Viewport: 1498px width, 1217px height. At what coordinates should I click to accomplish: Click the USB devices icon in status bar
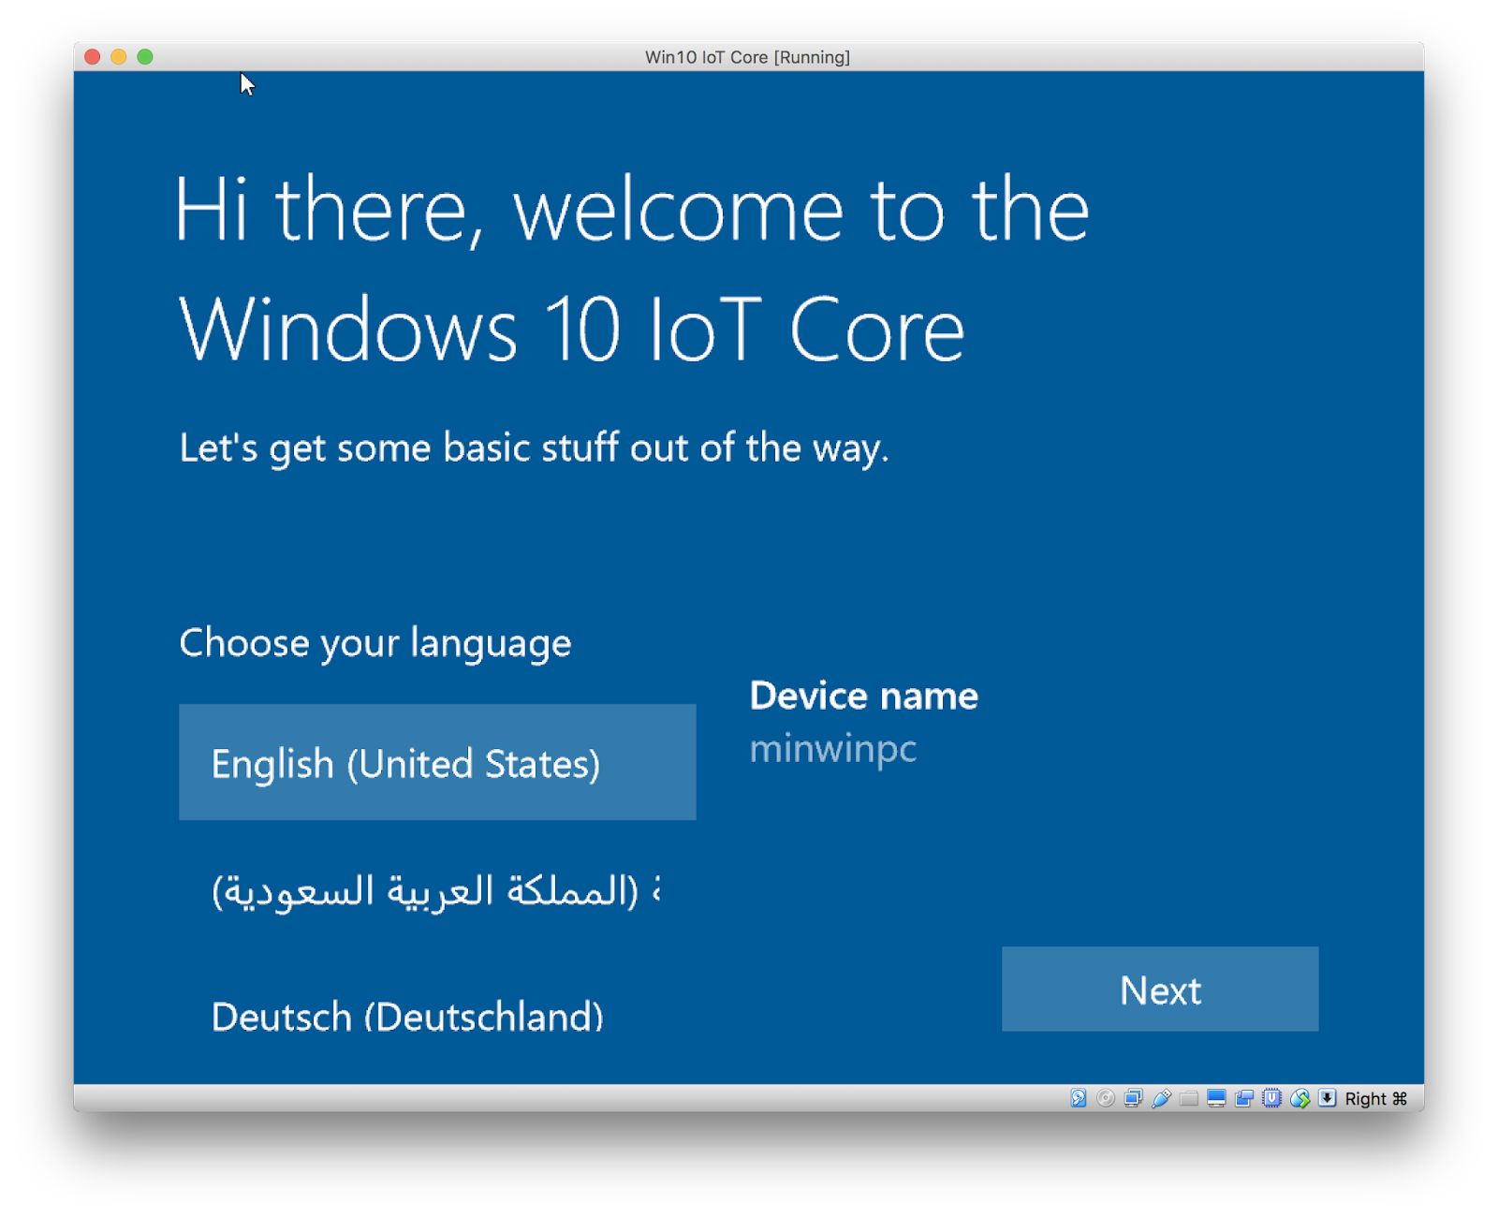pyautogui.click(x=1161, y=1098)
